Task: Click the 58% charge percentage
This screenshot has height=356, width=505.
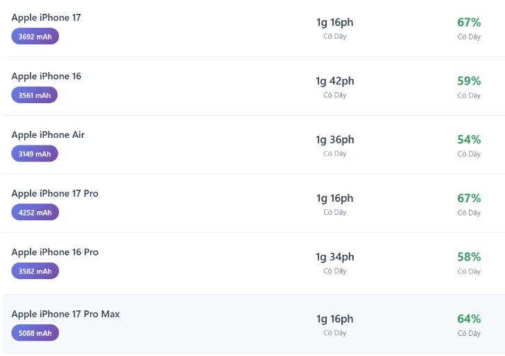Action: pyautogui.click(x=469, y=257)
